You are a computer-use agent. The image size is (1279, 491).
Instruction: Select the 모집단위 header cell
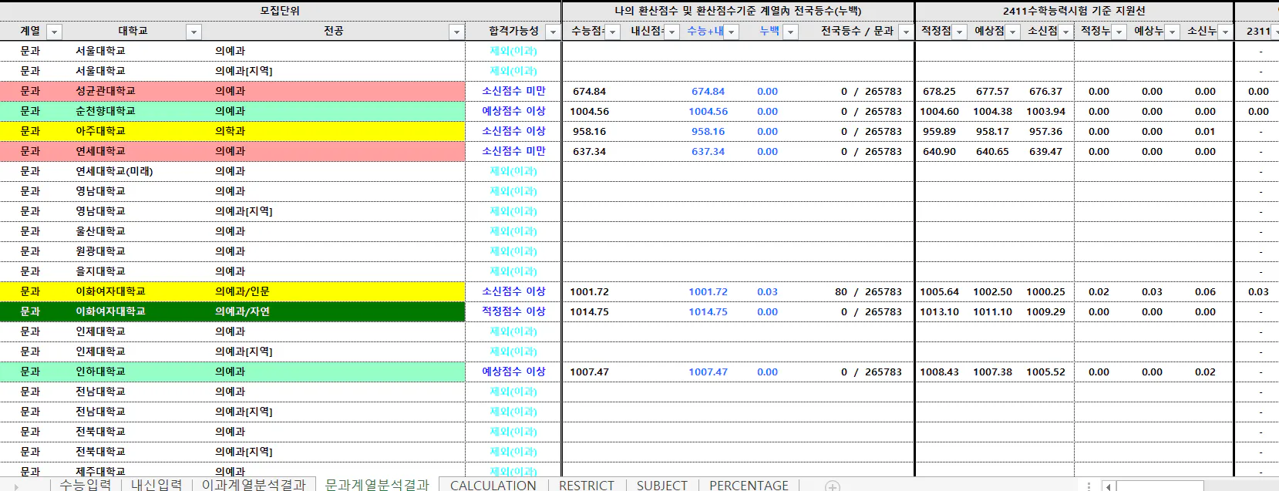click(x=280, y=11)
